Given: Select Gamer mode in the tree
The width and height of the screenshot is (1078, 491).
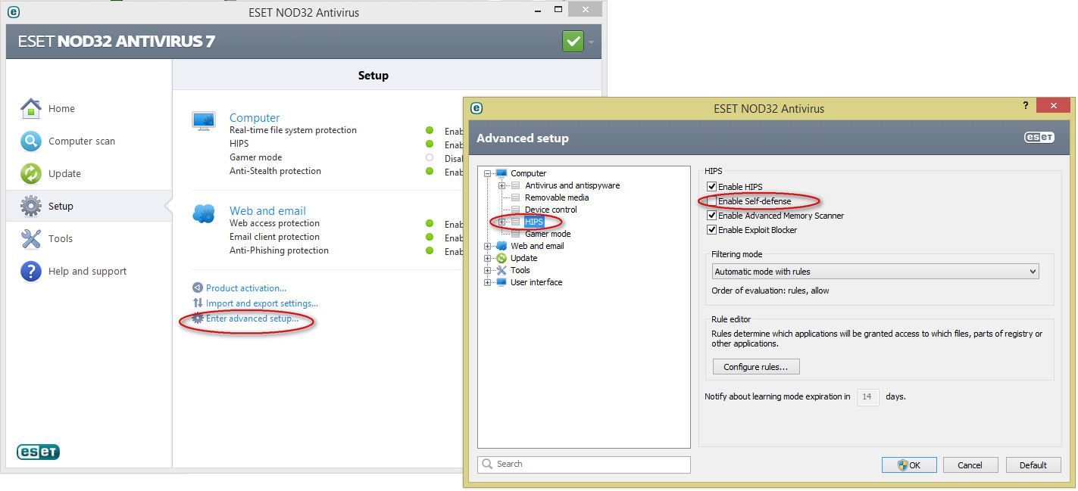Looking at the screenshot, I should 548,234.
